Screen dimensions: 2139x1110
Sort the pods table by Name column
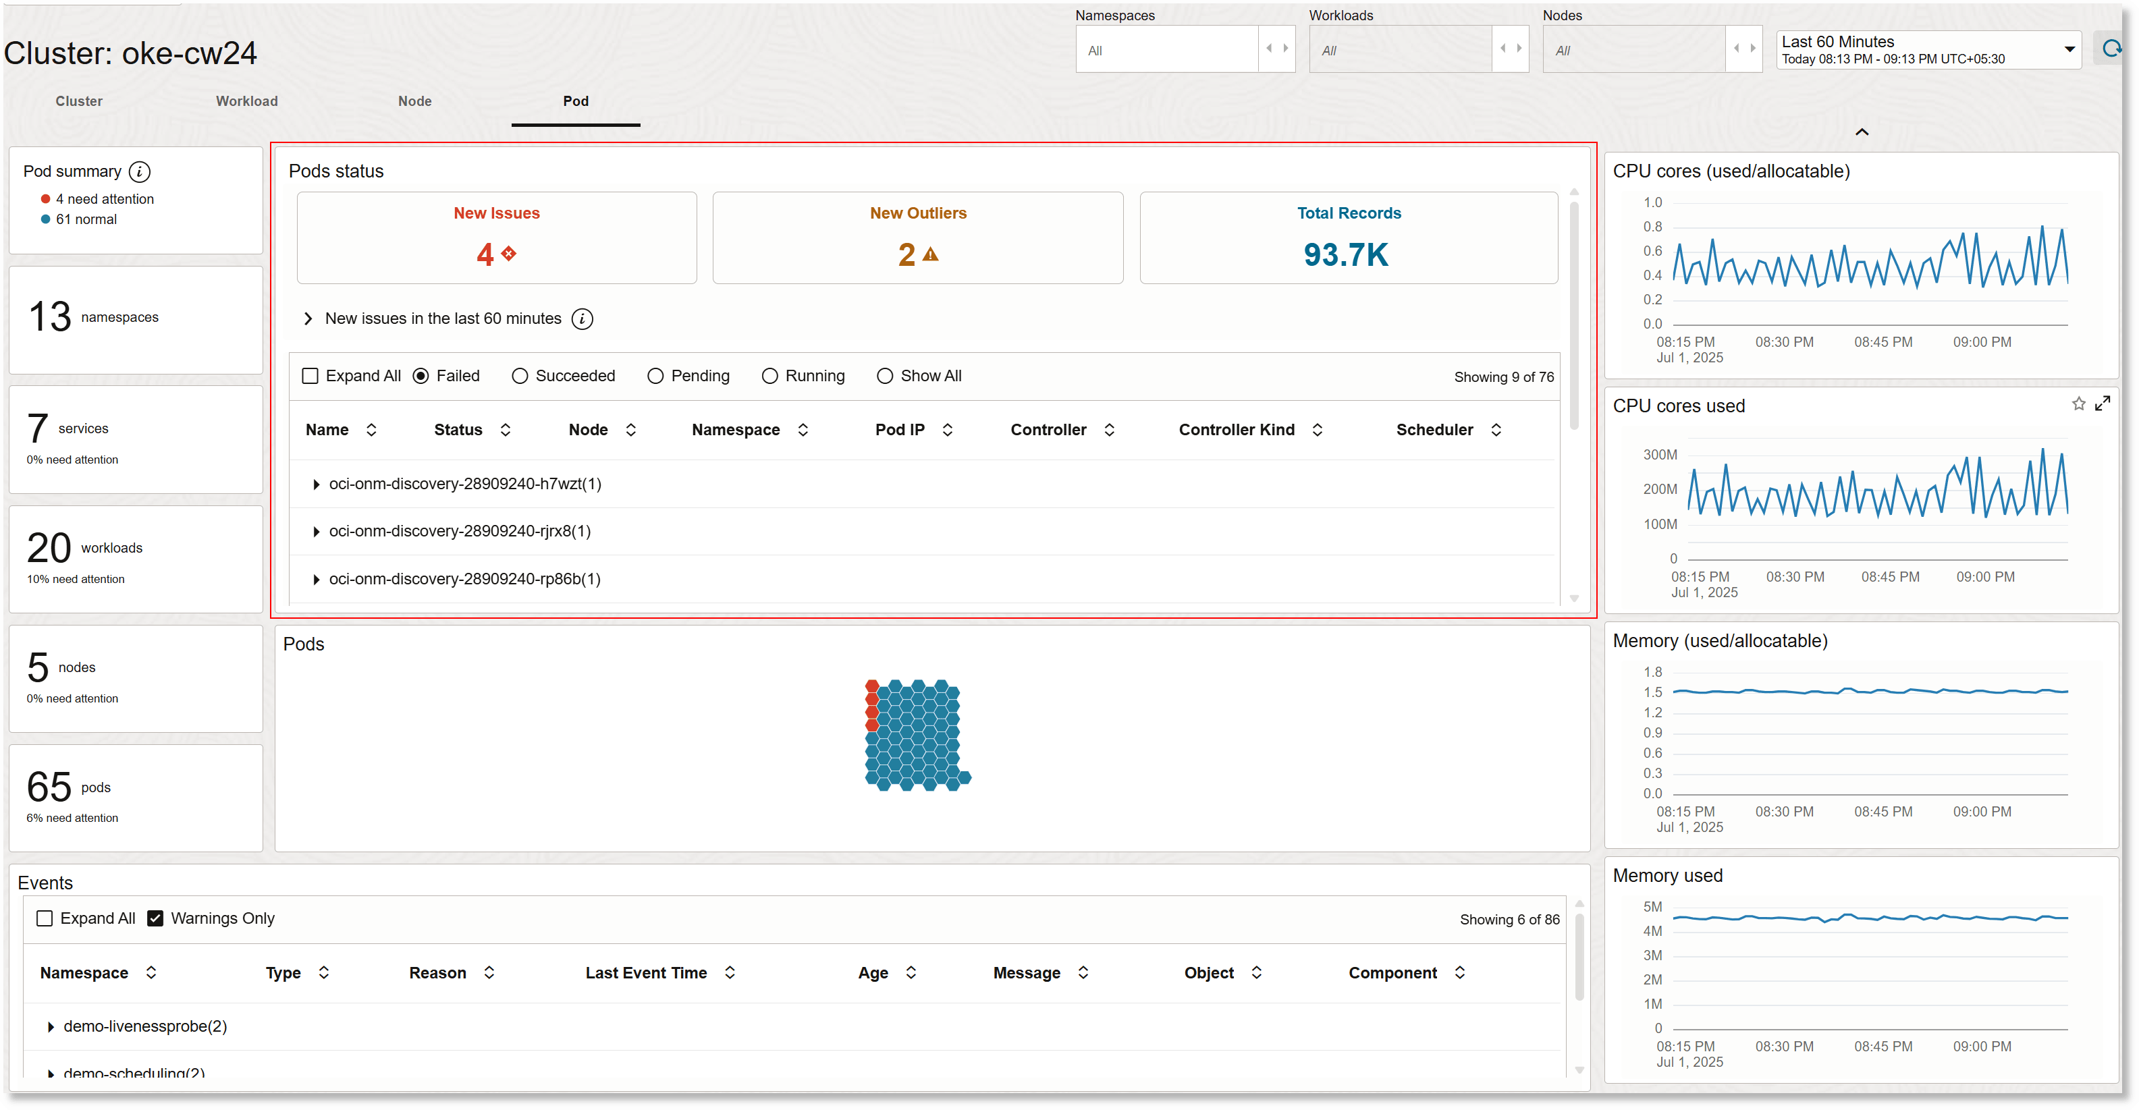coord(371,430)
